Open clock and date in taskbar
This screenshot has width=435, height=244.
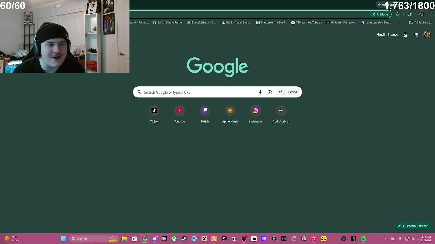(x=425, y=239)
